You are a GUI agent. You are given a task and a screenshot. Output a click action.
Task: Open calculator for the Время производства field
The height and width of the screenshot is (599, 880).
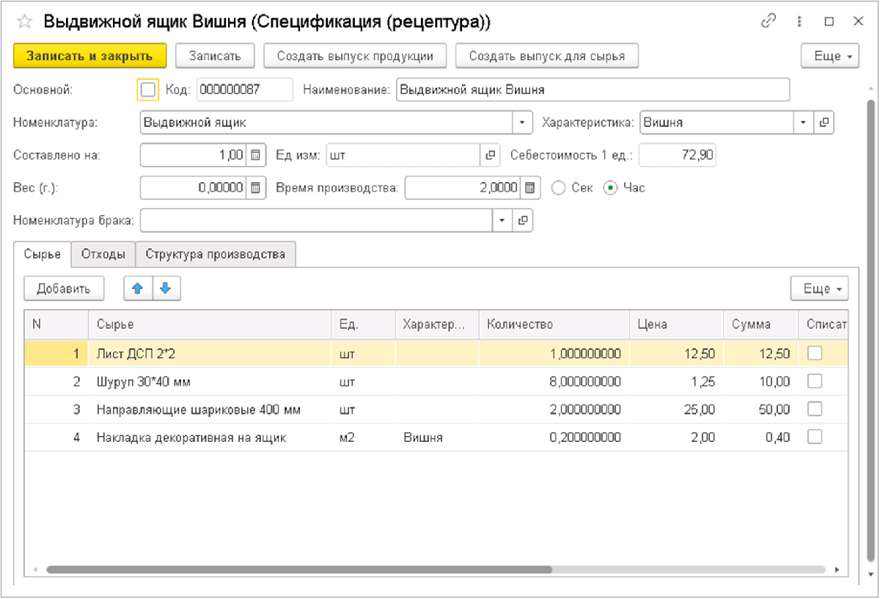[x=530, y=187]
